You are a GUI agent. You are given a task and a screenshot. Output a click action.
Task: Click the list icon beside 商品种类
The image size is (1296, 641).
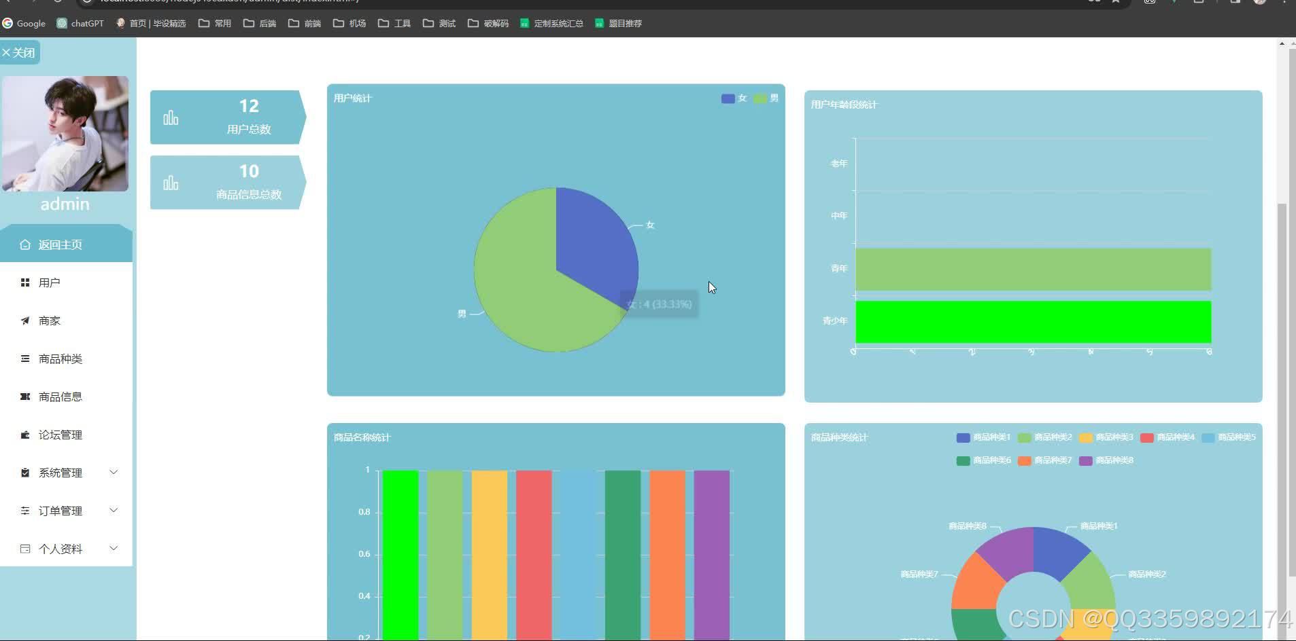[x=25, y=359]
